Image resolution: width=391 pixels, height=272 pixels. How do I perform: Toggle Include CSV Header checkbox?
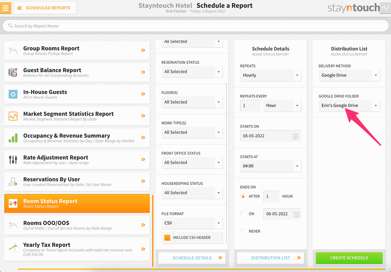pyautogui.click(x=167, y=238)
